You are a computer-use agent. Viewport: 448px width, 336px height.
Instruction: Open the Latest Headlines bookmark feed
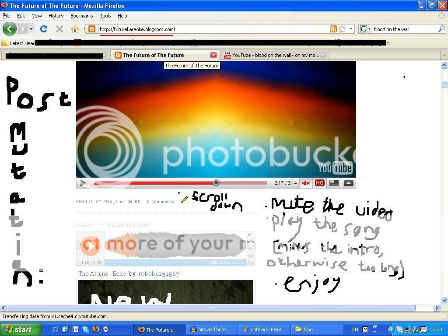click(18, 43)
